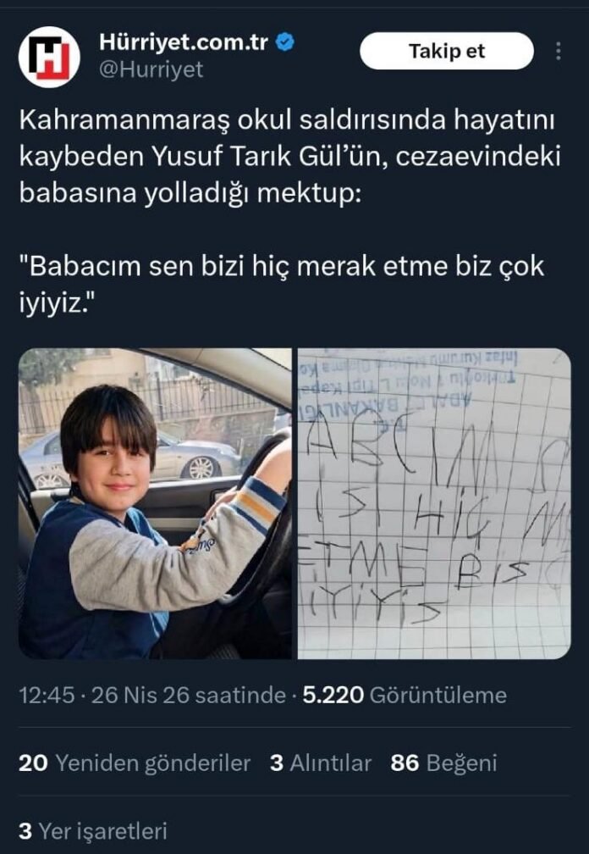Open the 3 Alıntılar quotes list
The height and width of the screenshot is (854, 589).
point(321,763)
